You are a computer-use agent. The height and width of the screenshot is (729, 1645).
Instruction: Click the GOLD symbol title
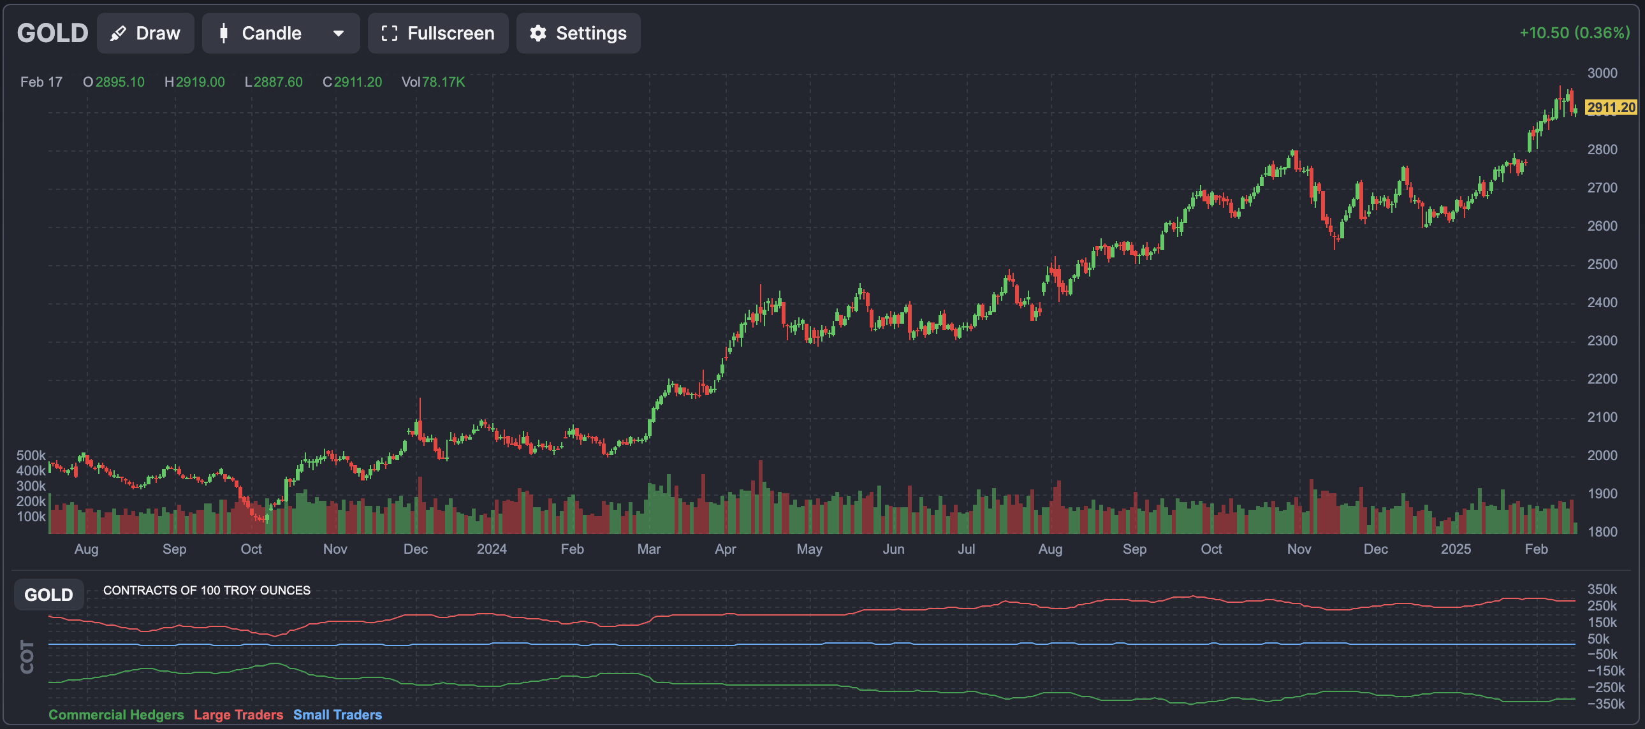pos(52,33)
